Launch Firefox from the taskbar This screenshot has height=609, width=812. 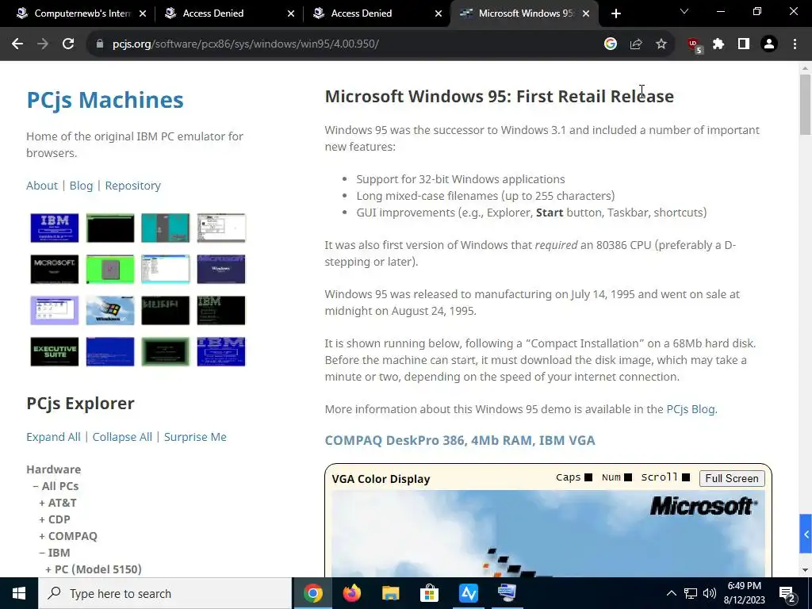click(351, 593)
